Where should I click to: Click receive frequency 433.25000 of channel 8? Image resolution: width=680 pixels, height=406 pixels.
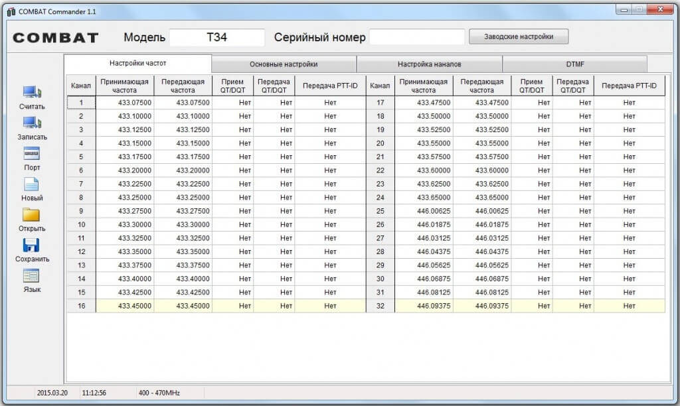pos(125,198)
